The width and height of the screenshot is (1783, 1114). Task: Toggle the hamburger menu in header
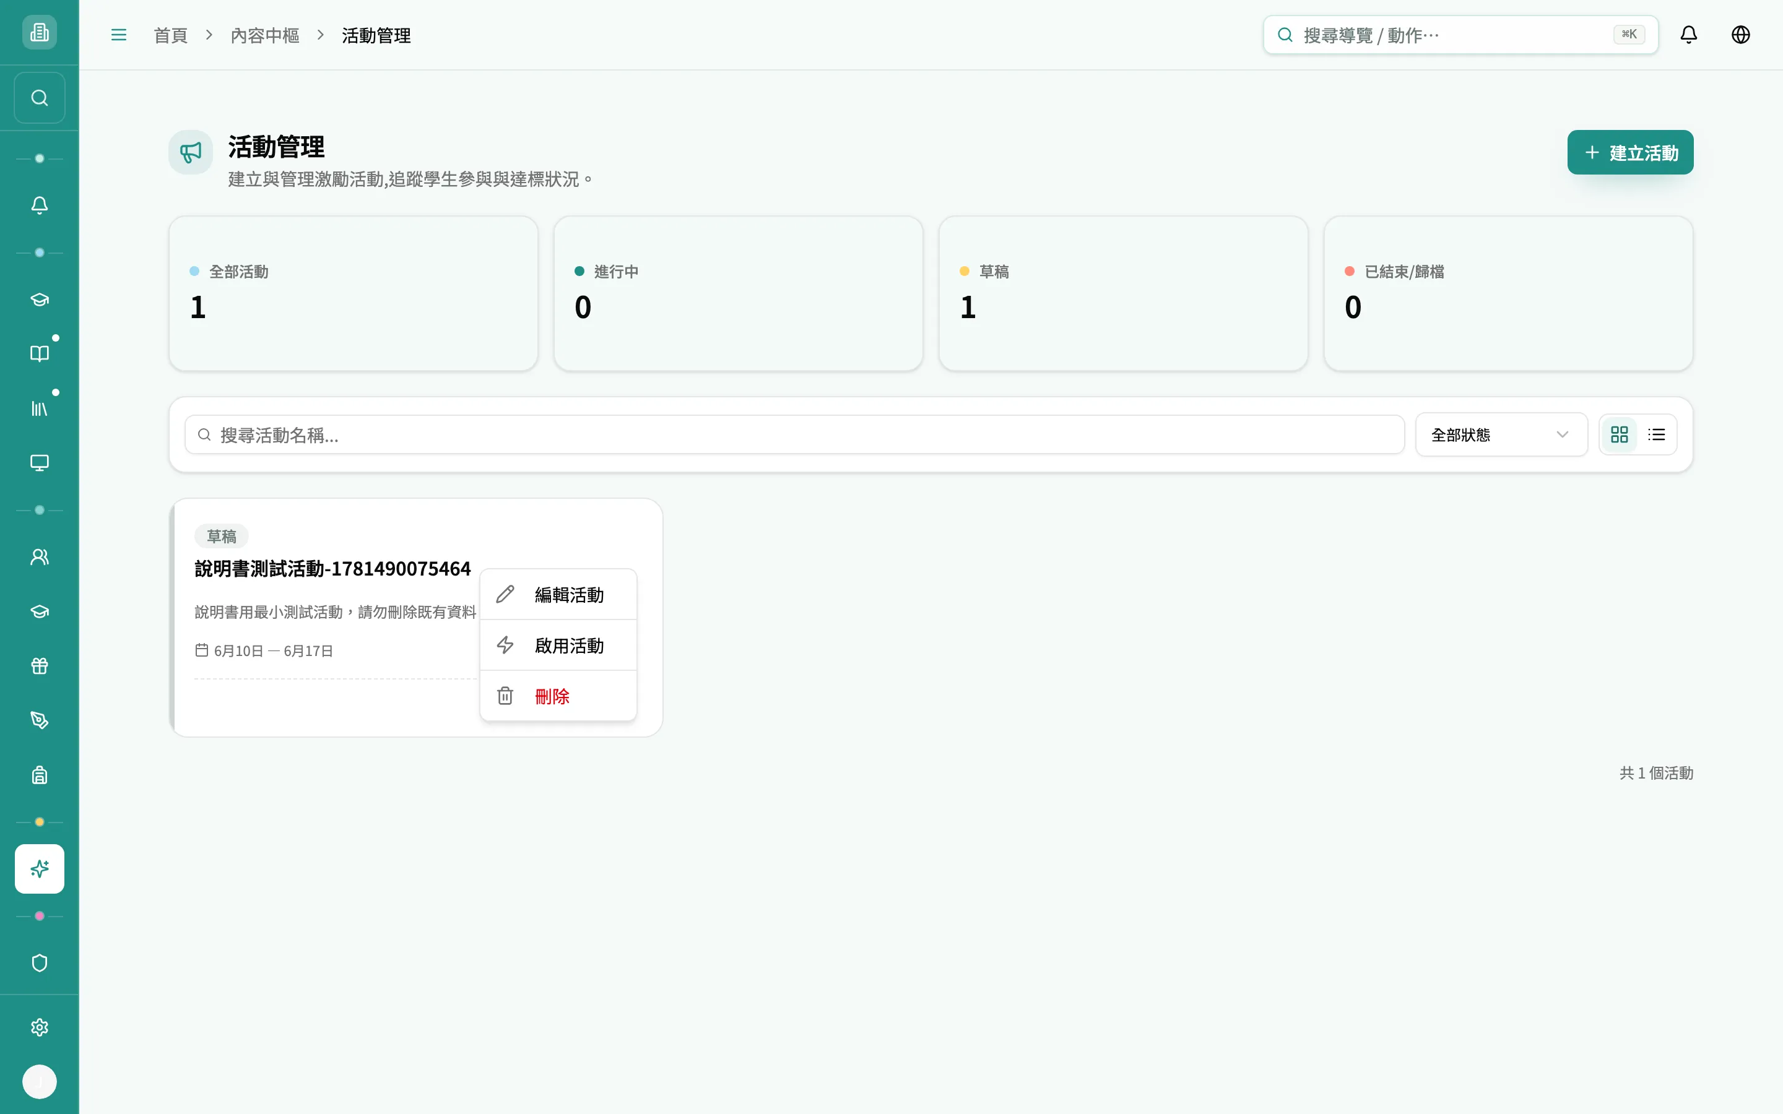click(x=119, y=35)
